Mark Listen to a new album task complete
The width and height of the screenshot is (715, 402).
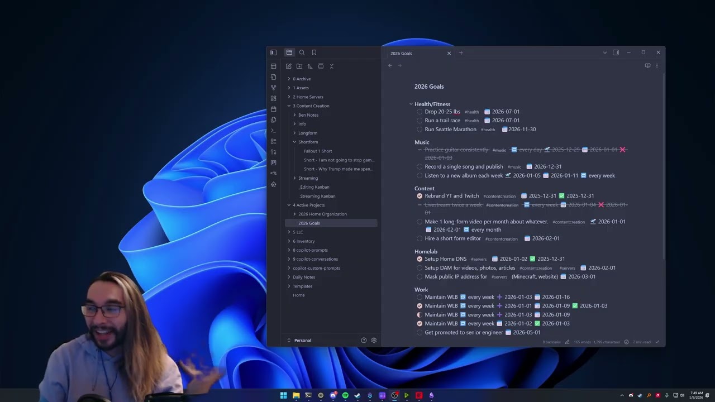click(x=420, y=175)
